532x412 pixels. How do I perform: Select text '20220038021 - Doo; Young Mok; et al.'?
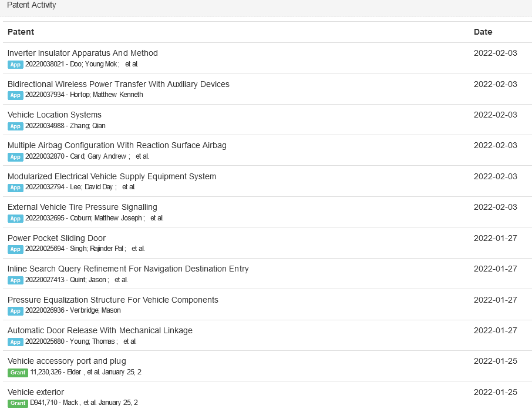(82, 64)
